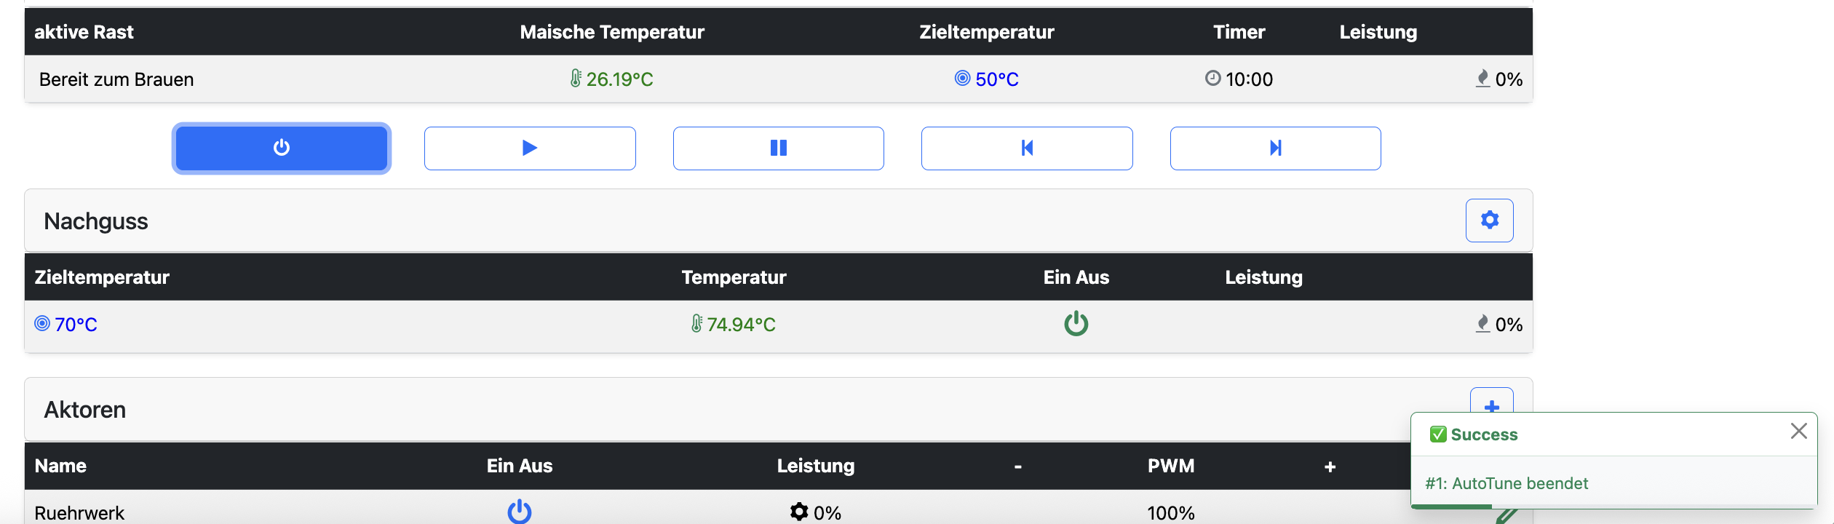Click the PWM plus column header
Image resolution: width=1834 pixels, height=524 pixels.
point(1330,467)
